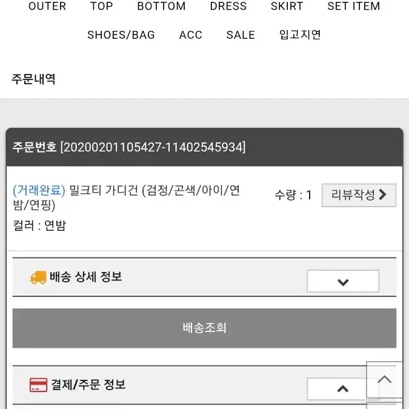Open the SKIRT category
The height and width of the screenshot is (409, 409).
(x=287, y=6)
